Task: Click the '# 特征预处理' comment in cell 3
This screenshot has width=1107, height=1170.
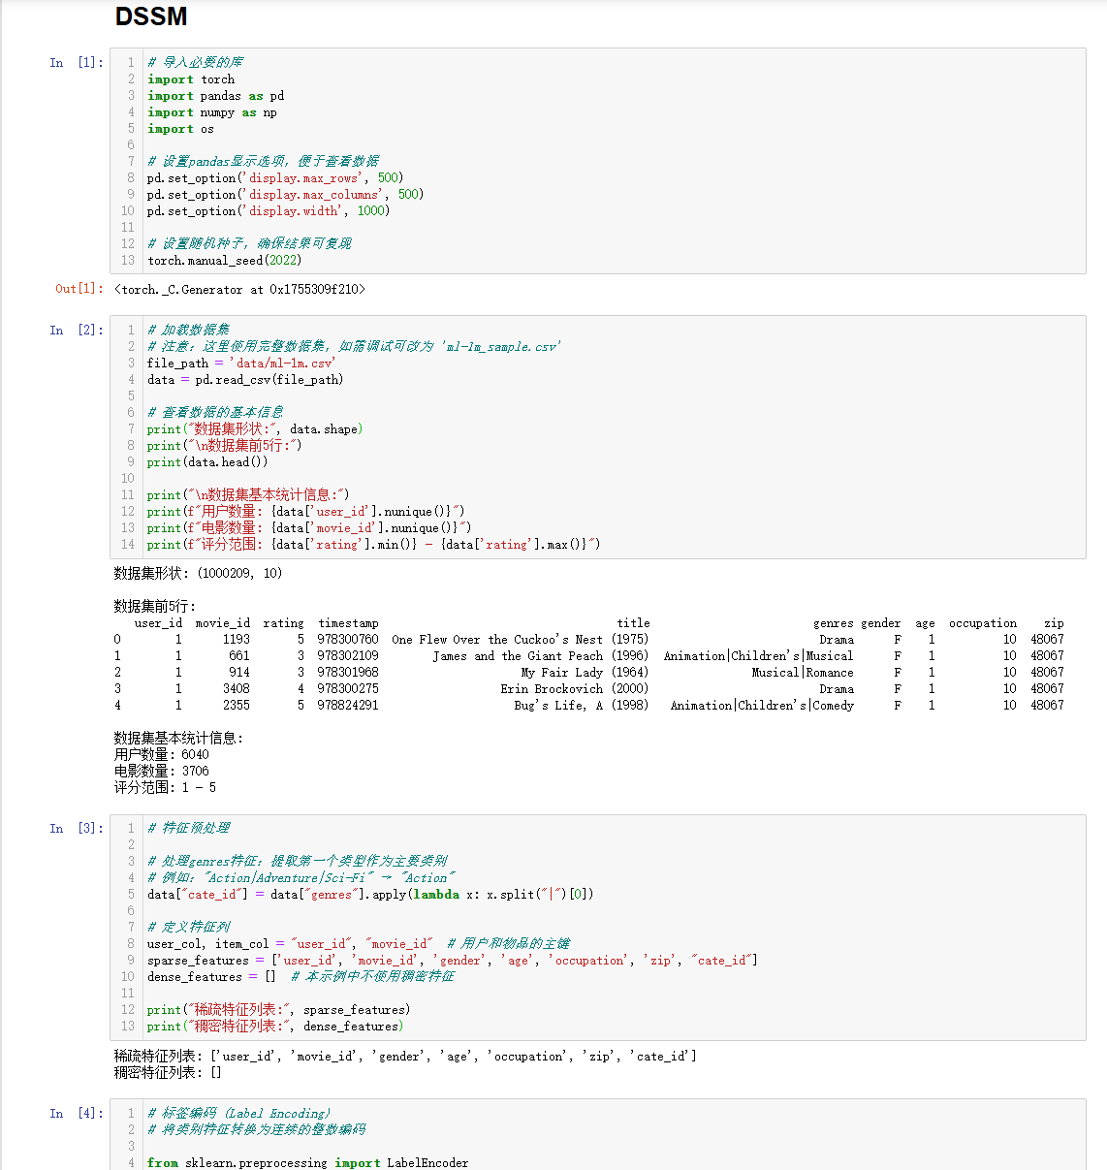Action: click(x=189, y=829)
